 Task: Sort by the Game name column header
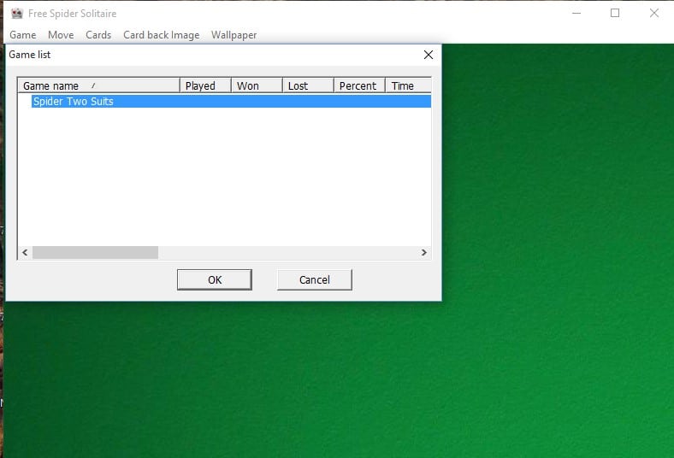pyautogui.click(x=98, y=85)
